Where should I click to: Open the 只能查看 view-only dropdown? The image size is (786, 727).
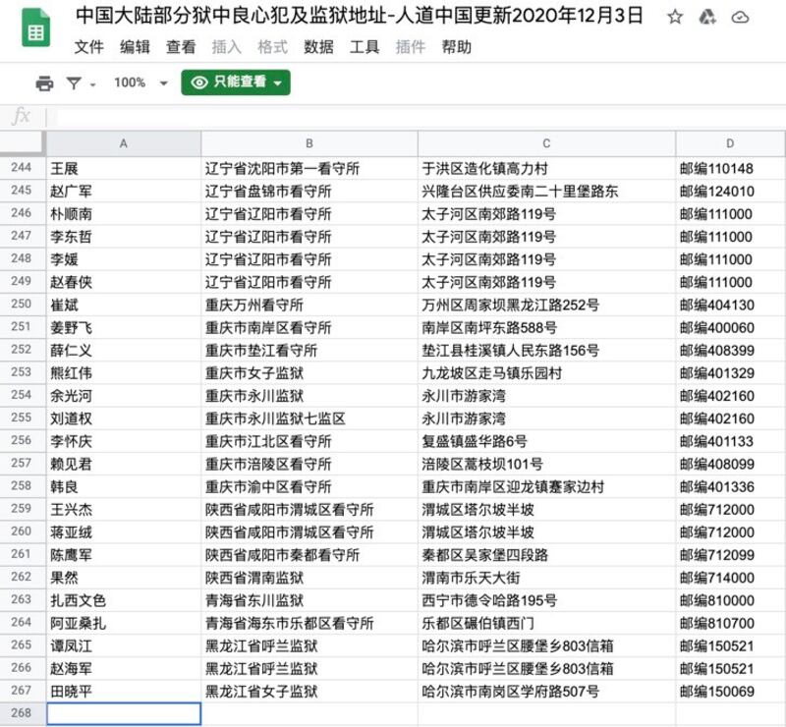pyautogui.click(x=236, y=84)
